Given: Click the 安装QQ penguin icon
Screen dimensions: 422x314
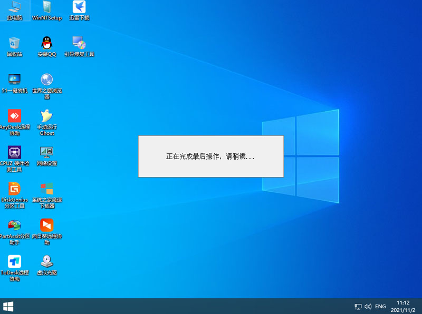Looking at the screenshot, I should [x=47, y=43].
